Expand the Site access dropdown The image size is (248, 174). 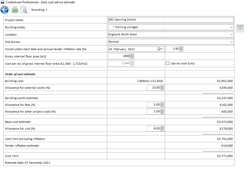[x=231, y=42]
